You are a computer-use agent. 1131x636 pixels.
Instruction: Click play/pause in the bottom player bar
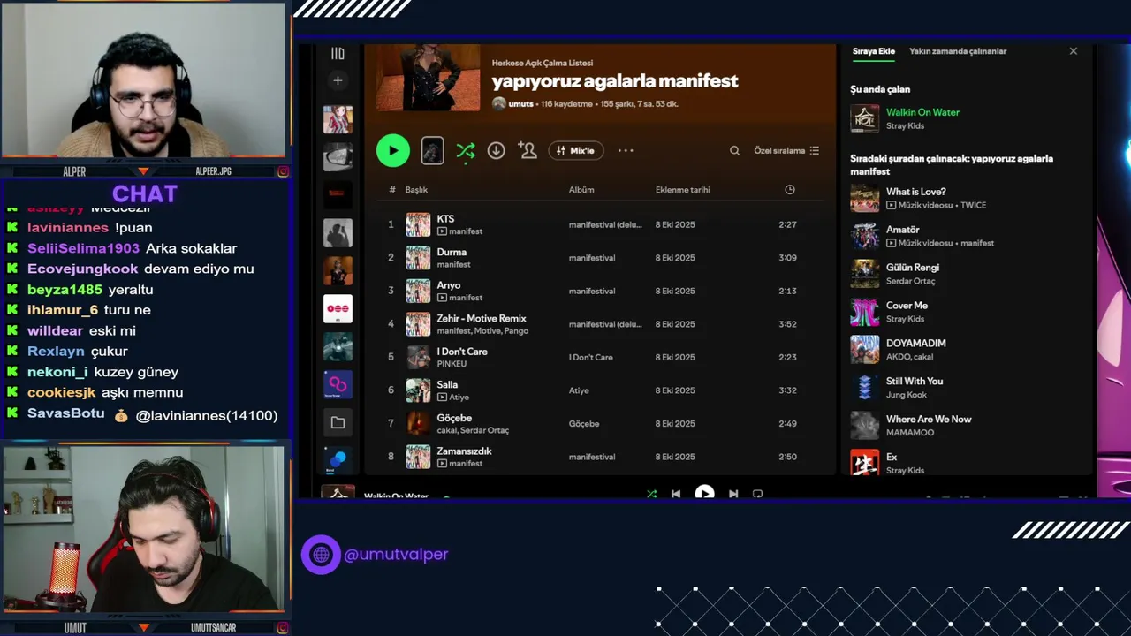704,493
